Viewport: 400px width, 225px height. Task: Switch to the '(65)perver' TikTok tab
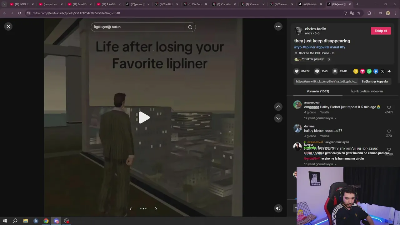point(137,4)
